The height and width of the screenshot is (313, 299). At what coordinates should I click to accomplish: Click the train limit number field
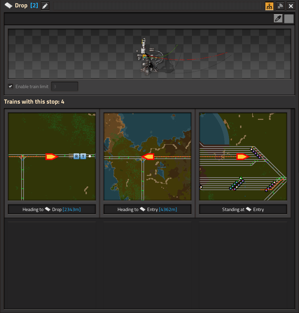(65, 86)
